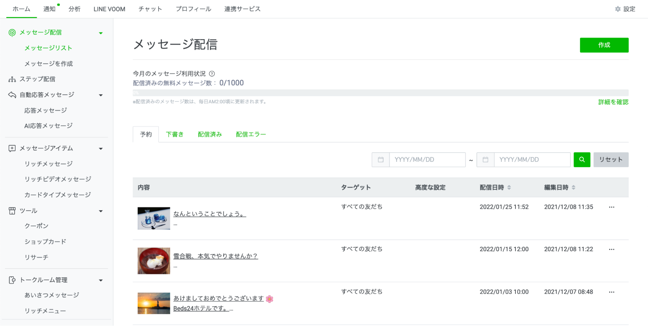Click the start date YYYY/MM/DD input field
The image size is (648, 326).
(x=427, y=160)
